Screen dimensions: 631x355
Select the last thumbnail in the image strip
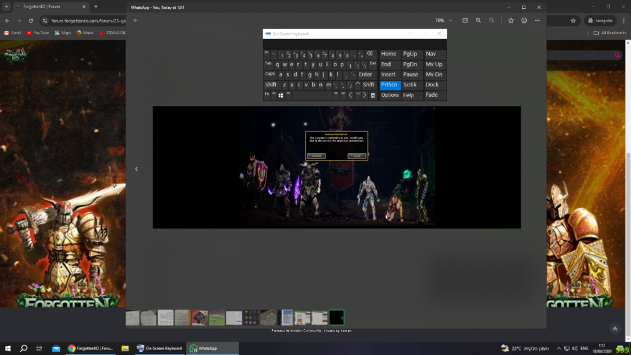pyautogui.click(x=336, y=317)
